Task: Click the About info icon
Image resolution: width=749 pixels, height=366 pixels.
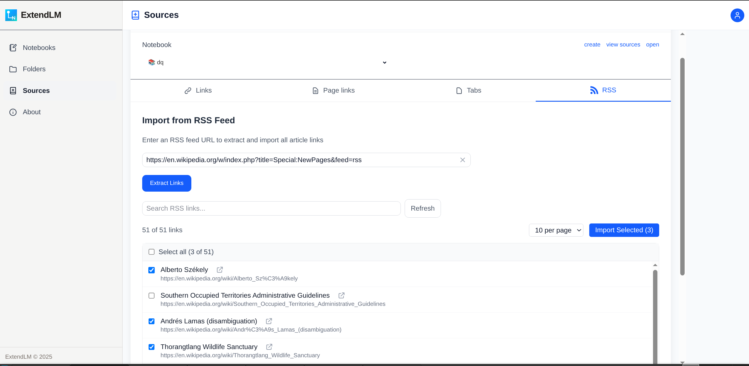Action: pos(13,112)
